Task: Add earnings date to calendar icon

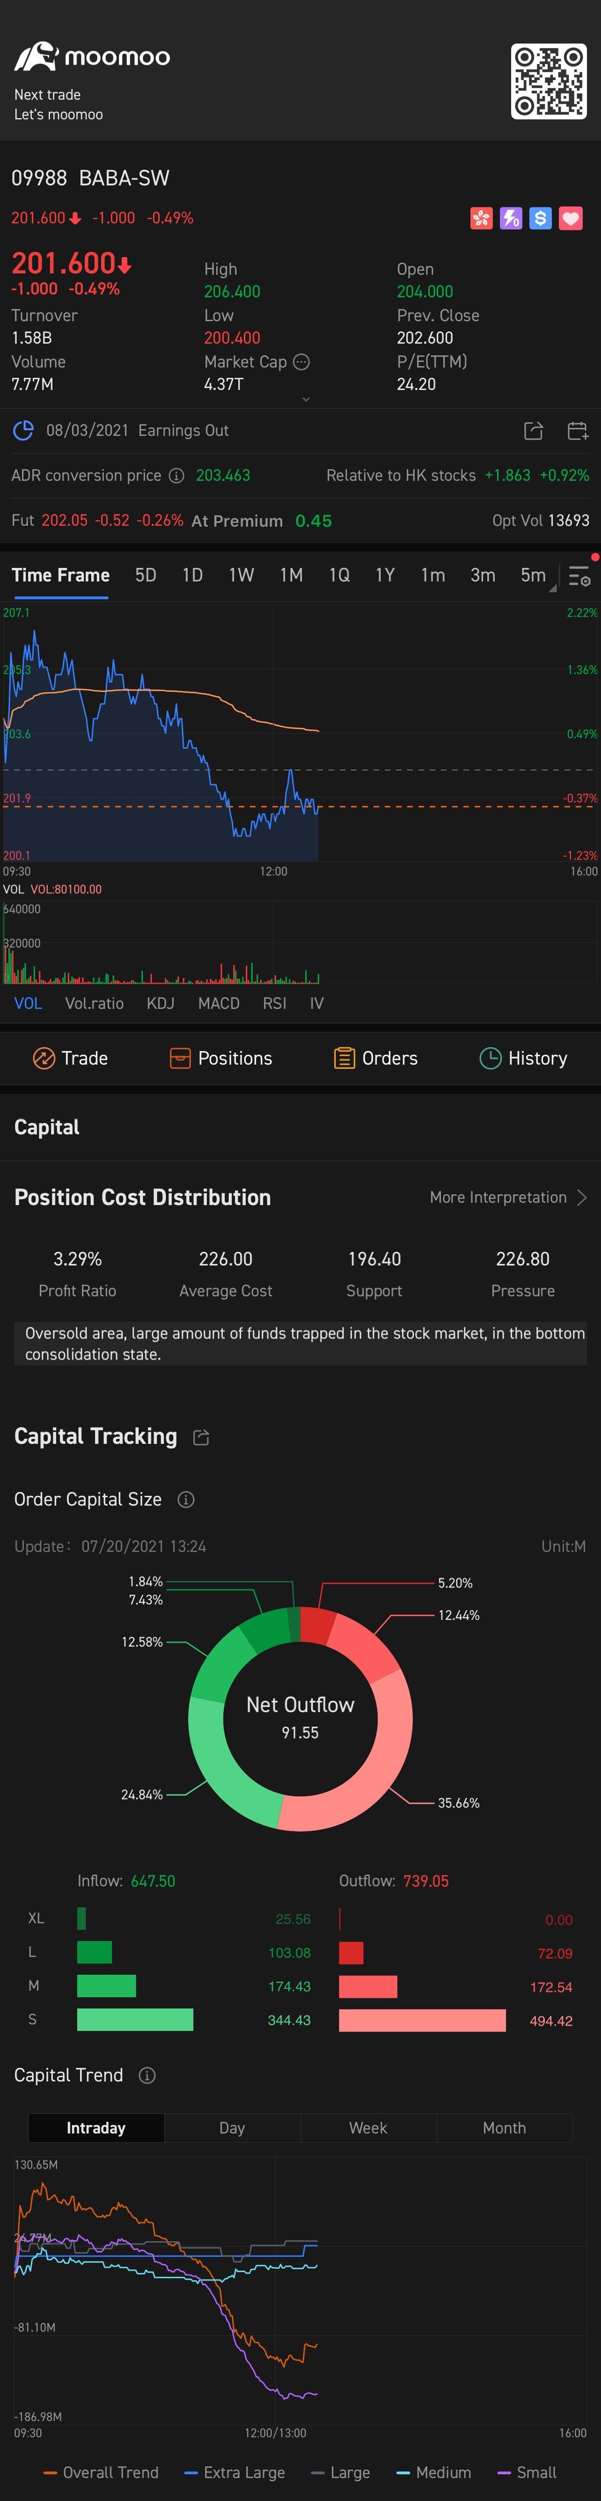Action: click(578, 430)
